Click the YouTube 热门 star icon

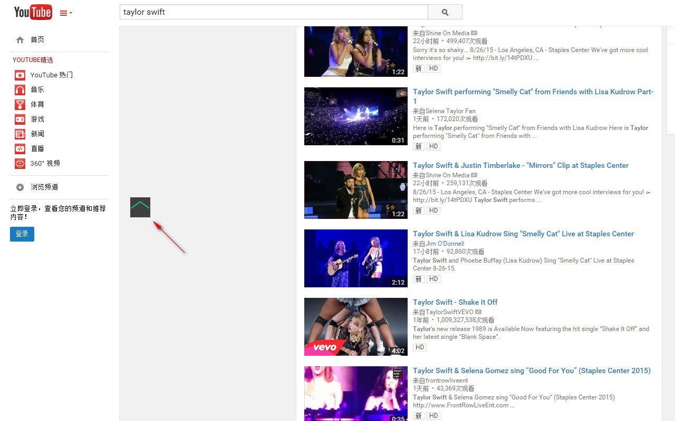[20, 75]
